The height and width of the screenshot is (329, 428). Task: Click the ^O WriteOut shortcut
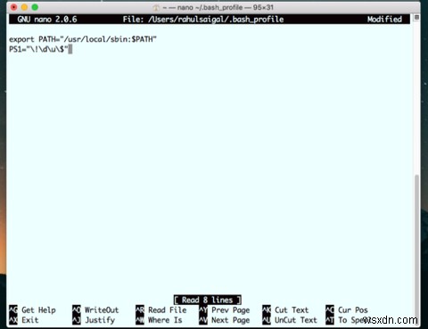[95, 310]
